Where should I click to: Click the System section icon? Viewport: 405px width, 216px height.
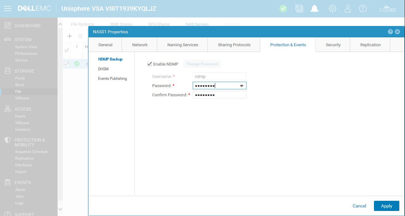click(x=8, y=40)
